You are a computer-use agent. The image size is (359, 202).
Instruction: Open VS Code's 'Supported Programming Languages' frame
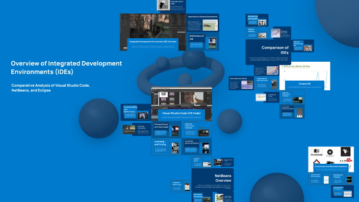coord(197,130)
